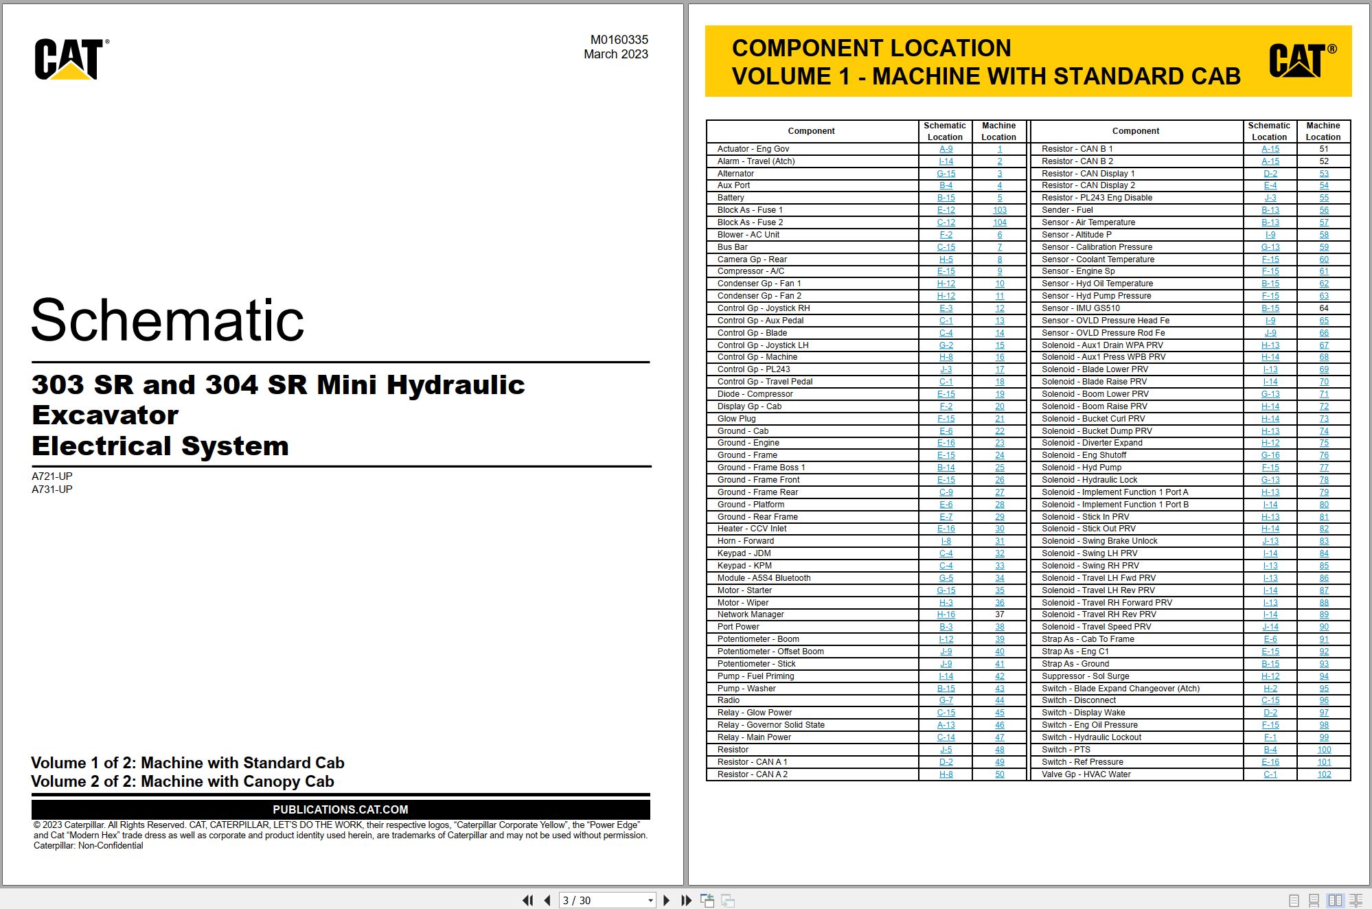Open schematic location F-1 for Switch - Hydraulic Lockout

click(x=1270, y=737)
